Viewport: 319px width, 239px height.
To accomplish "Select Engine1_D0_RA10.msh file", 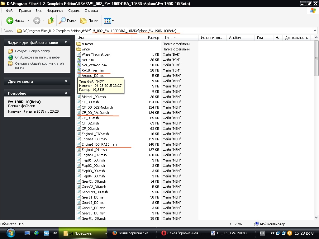I will (x=99, y=144).
